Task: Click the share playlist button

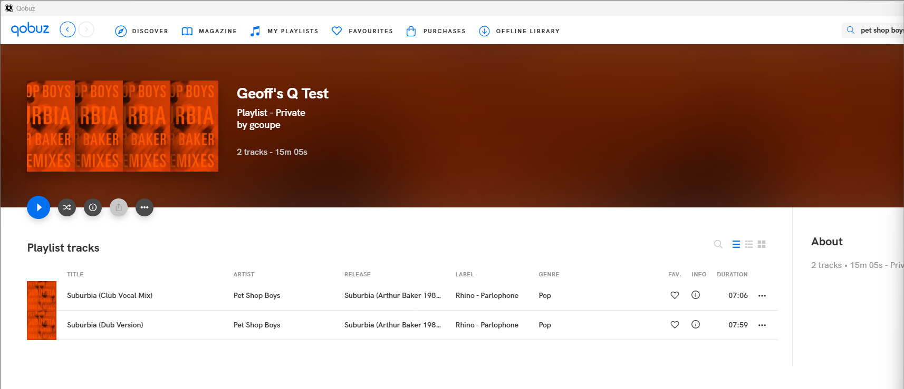Action: (x=119, y=207)
